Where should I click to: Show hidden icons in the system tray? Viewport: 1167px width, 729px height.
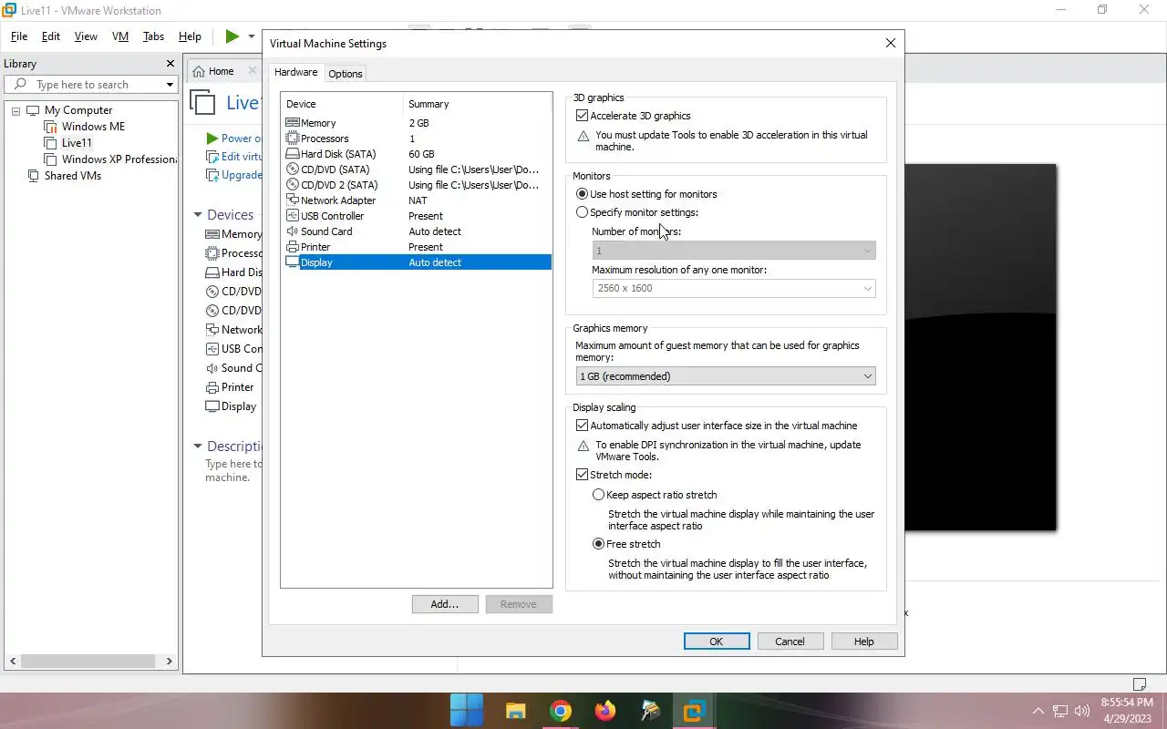click(x=1038, y=711)
